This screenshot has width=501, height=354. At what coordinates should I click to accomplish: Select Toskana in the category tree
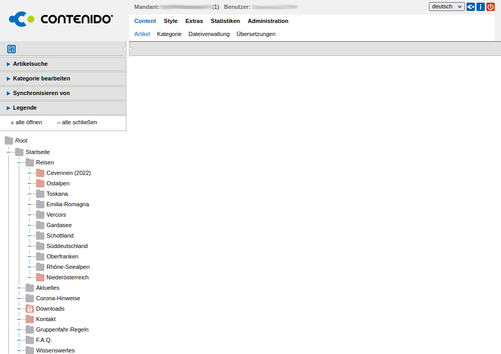(57, 194)
